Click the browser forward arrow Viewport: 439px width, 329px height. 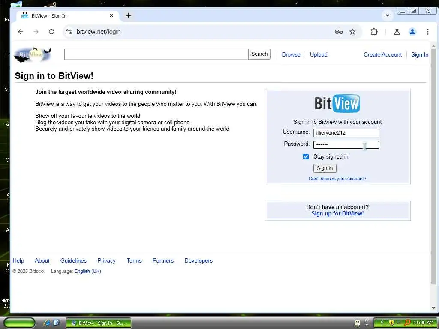tap(36, 32)
